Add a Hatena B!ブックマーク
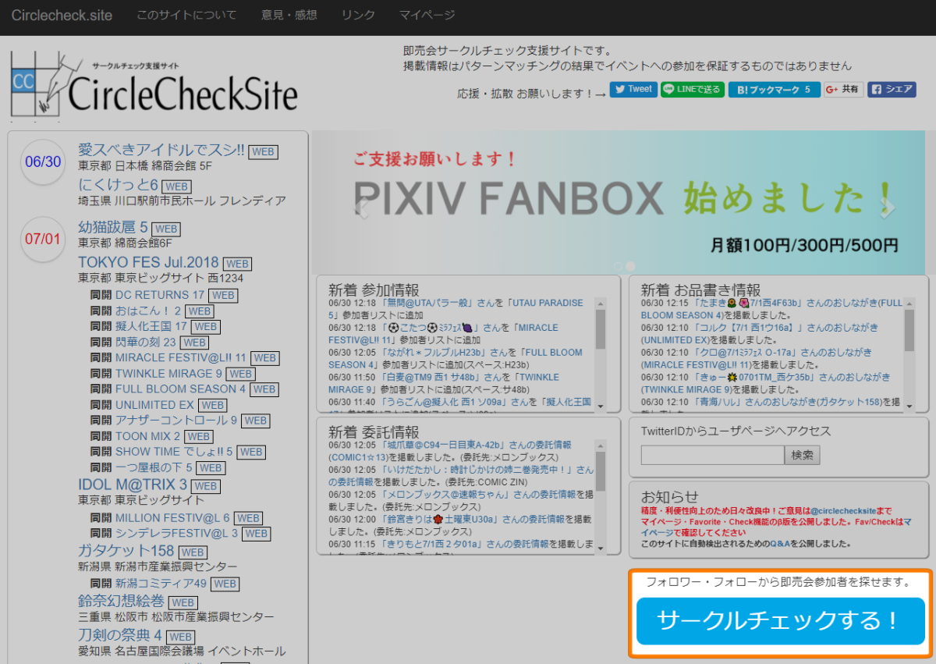This screenshot has width=936, height=664. 774,90
